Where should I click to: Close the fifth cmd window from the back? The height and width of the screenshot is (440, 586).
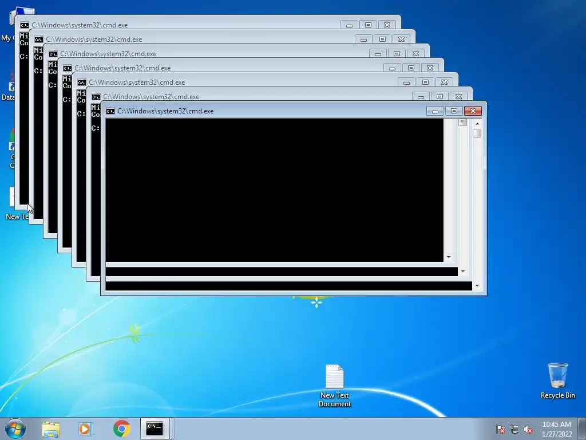click(444, 82)
